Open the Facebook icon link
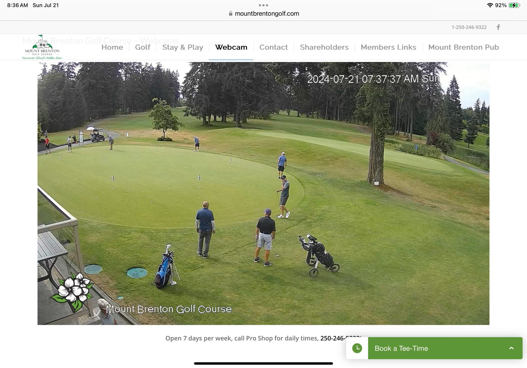 point(498,27)
